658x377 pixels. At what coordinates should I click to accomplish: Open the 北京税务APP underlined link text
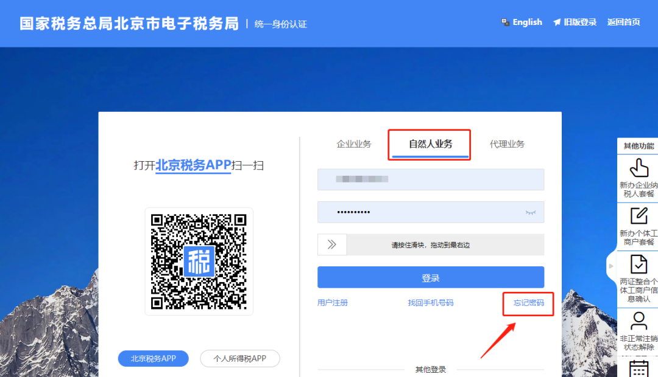point(194,165)
